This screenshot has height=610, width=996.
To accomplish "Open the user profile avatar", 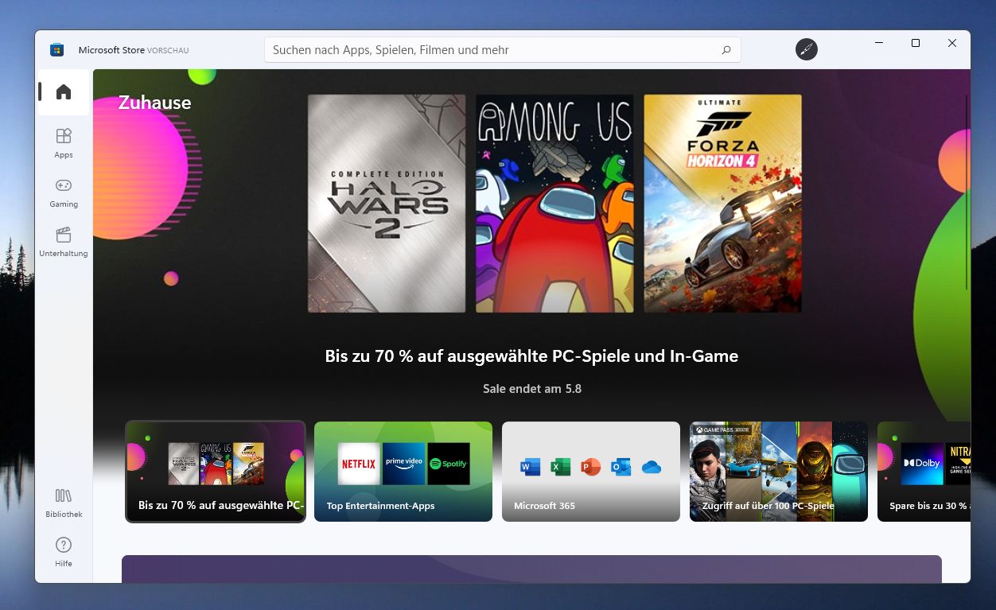I will pos(807,49).
